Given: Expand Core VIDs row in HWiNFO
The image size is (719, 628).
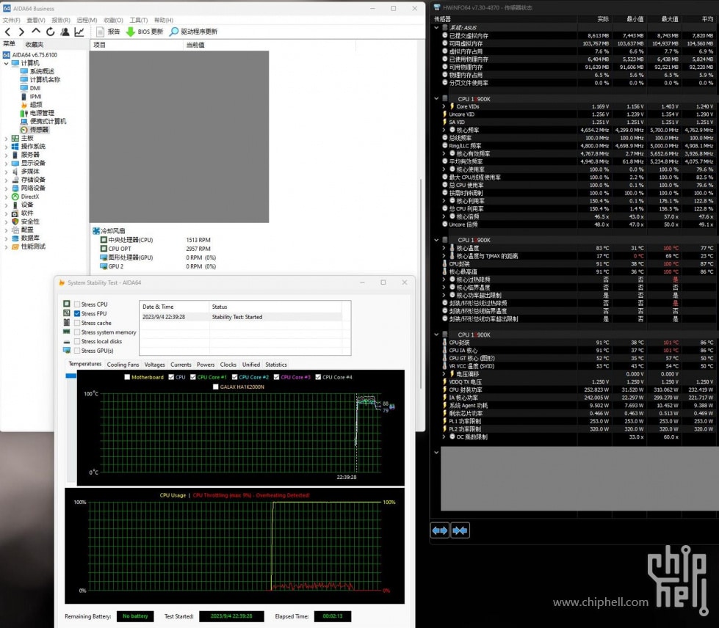Looking at the screenshot, I should [444, 106].
